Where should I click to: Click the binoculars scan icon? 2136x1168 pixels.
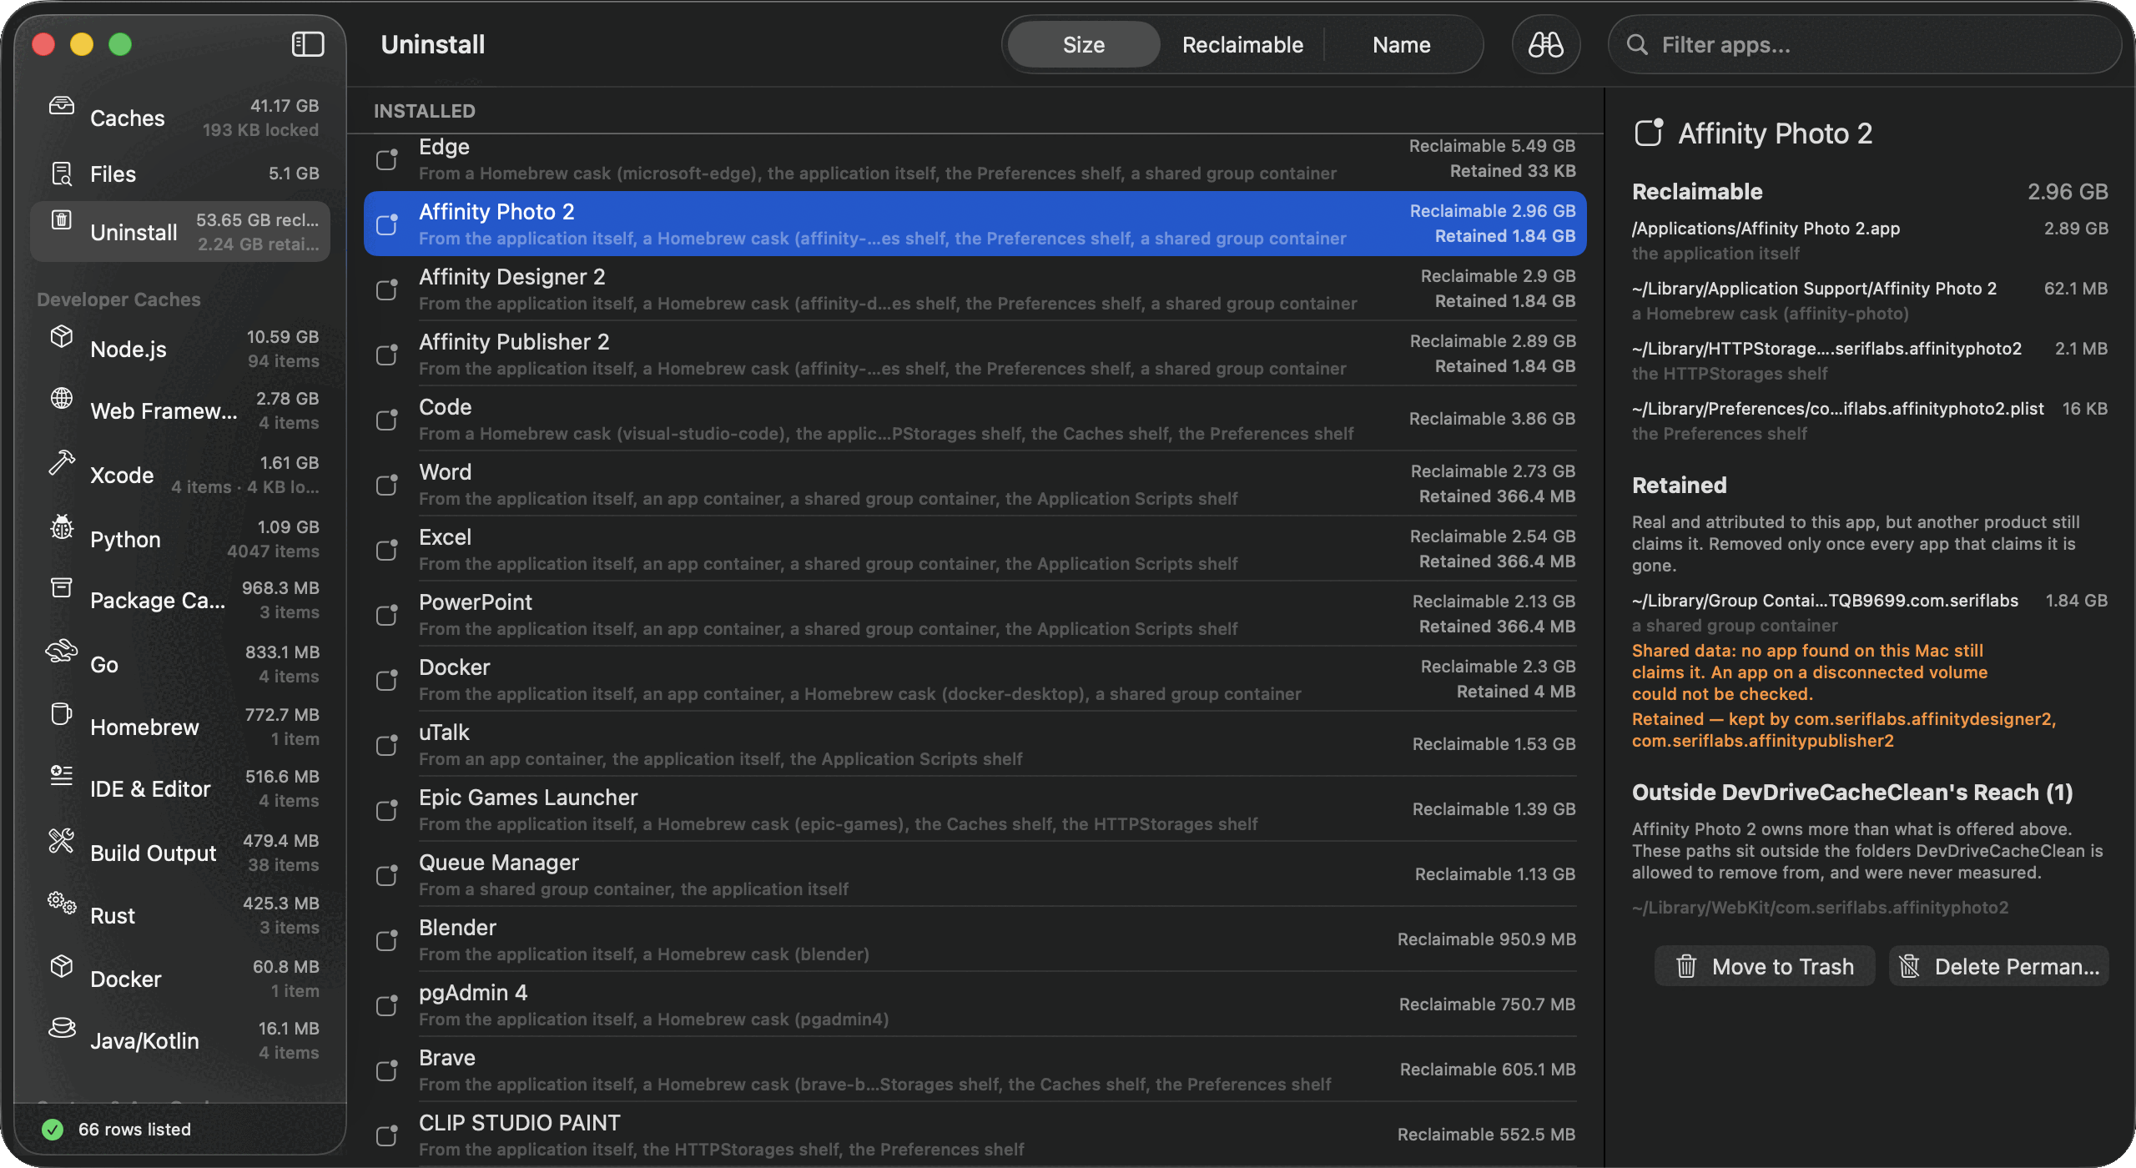(x=1545, y=44)
